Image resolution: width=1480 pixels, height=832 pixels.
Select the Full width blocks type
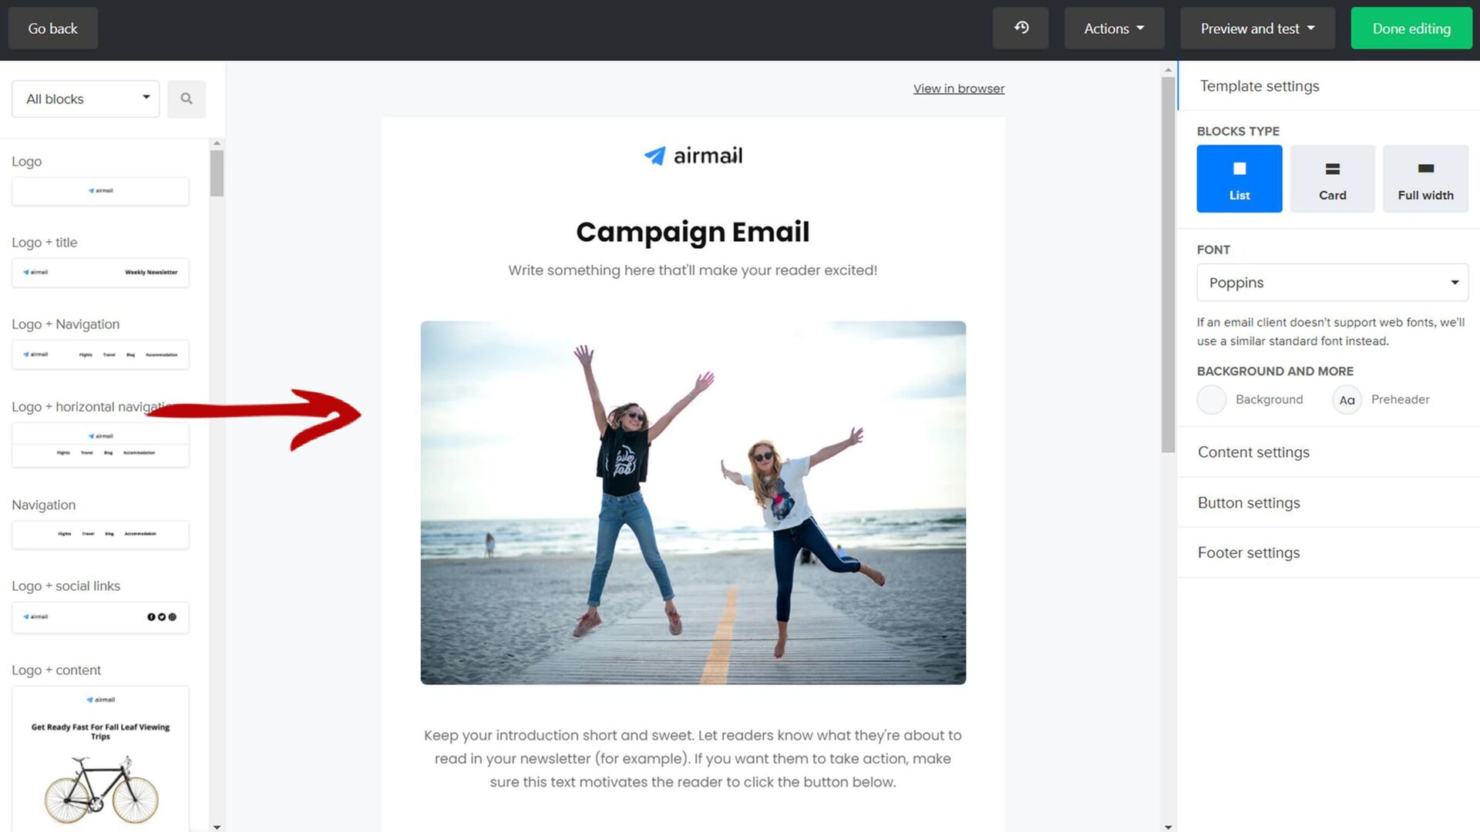tap(1425, 179)
